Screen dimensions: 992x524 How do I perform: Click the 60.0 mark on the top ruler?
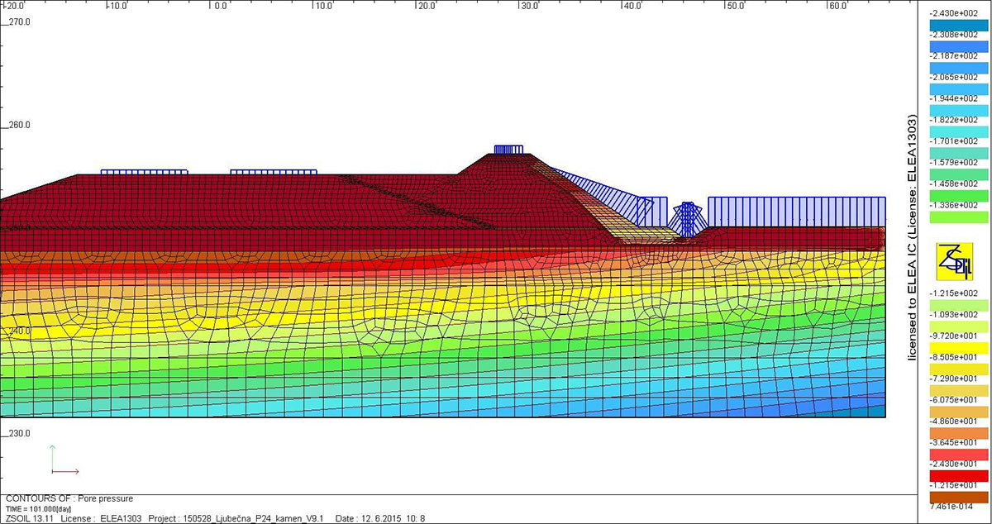[837, 6]
